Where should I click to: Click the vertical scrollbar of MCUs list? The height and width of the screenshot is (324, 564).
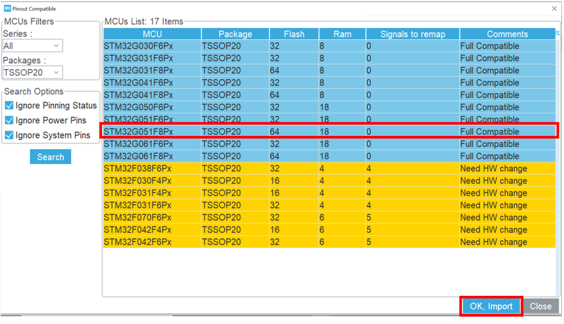(x=558, y=167)
